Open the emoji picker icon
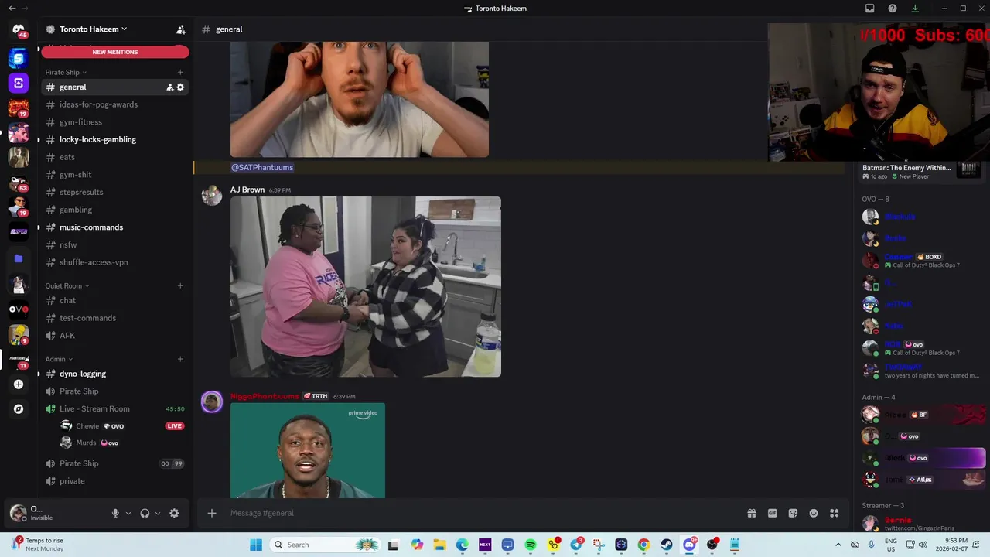The height and width of the screenshot is (557, 990). click(x=814, y=513)
